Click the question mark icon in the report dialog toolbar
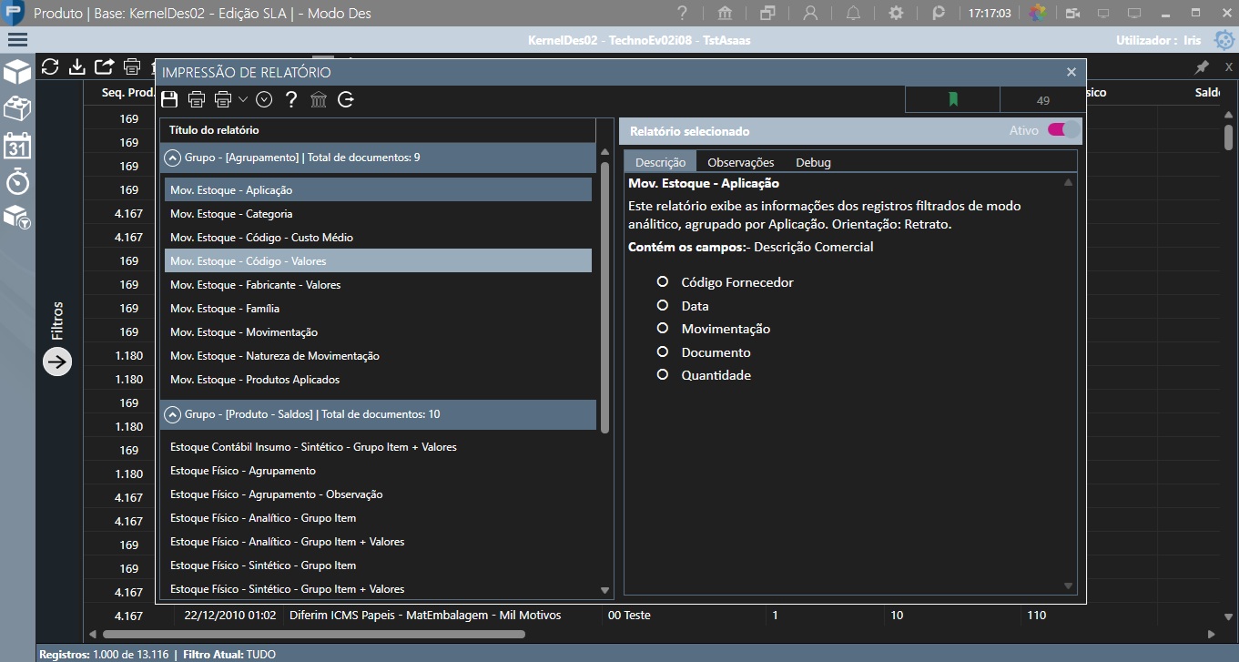1239x662 pixels. pyautogui.click(x=291, y=99)
